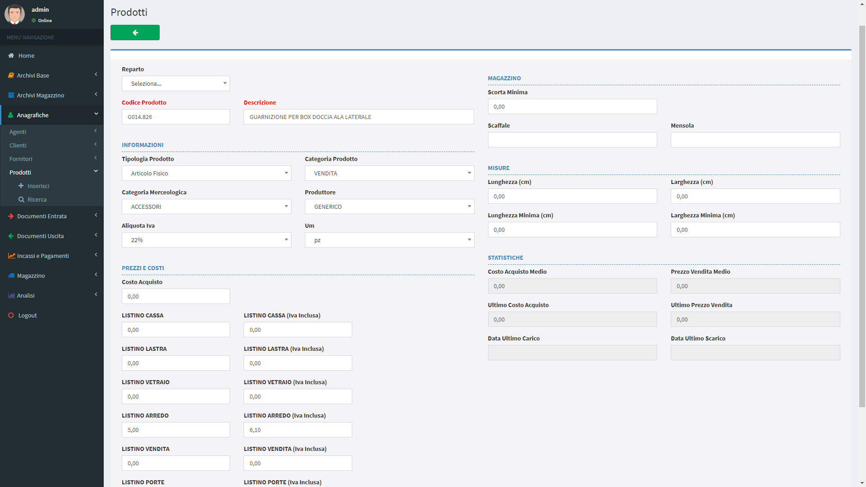Image resolution: width=866 pixels, height=487 pixels.
Task: Click the LISTINO LASTRA field
Action: point(176,363)
